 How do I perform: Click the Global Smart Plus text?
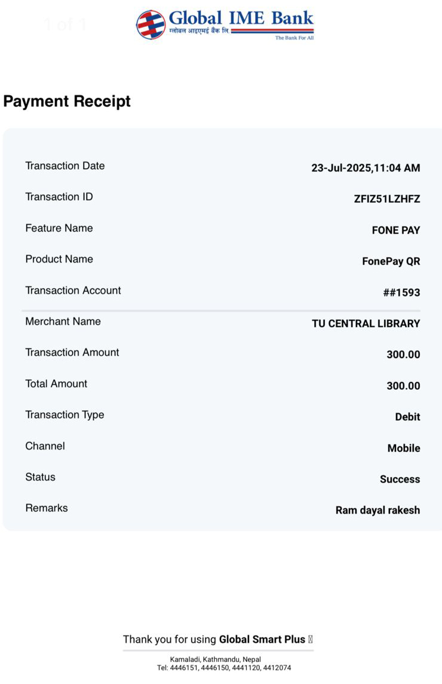click(x=262, y=639)
